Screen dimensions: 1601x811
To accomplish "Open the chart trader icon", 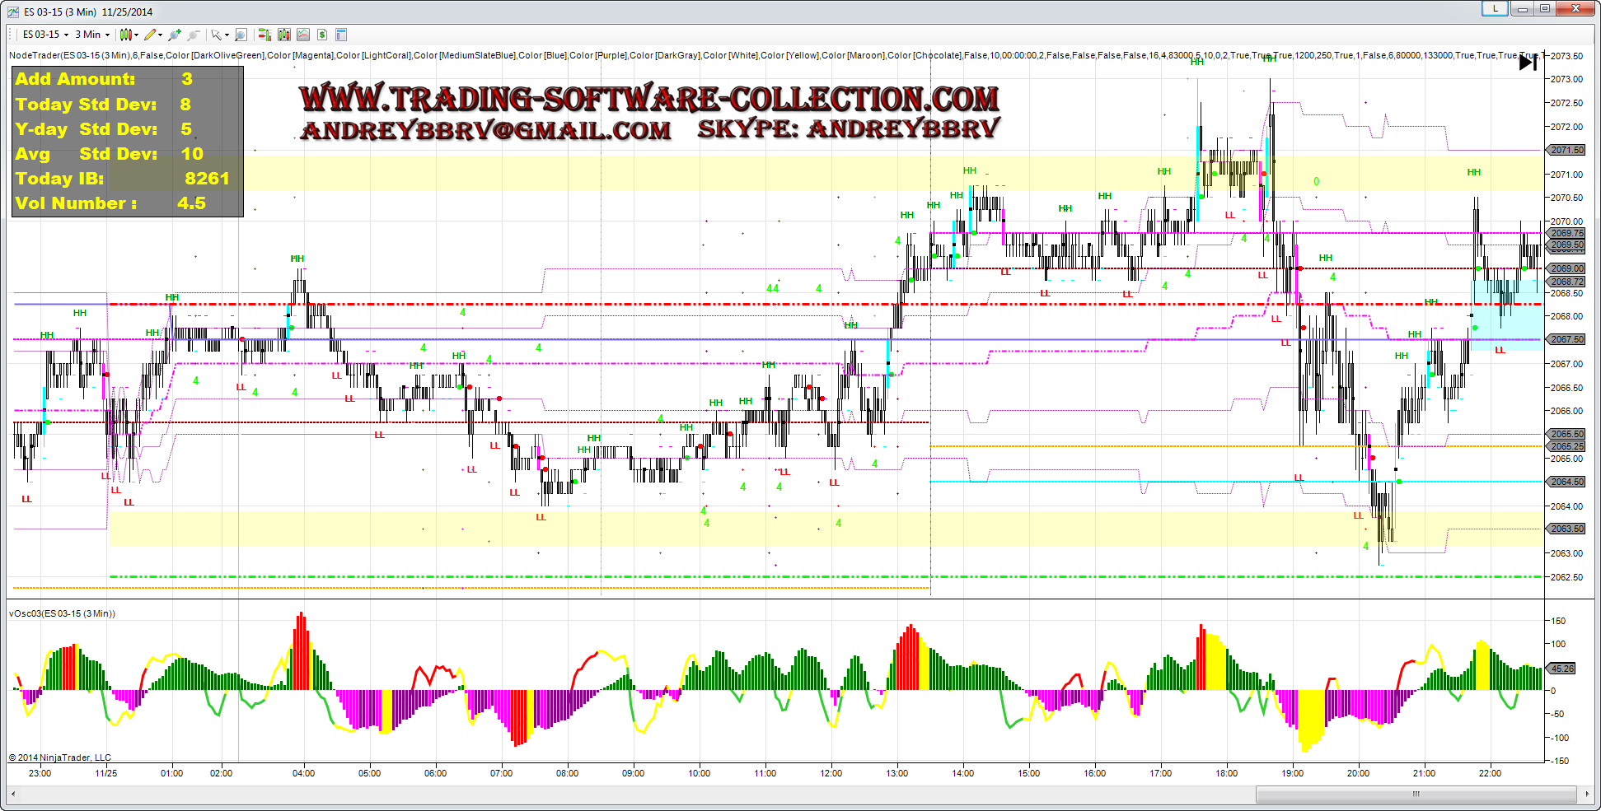I will click(x=264, y=35).
